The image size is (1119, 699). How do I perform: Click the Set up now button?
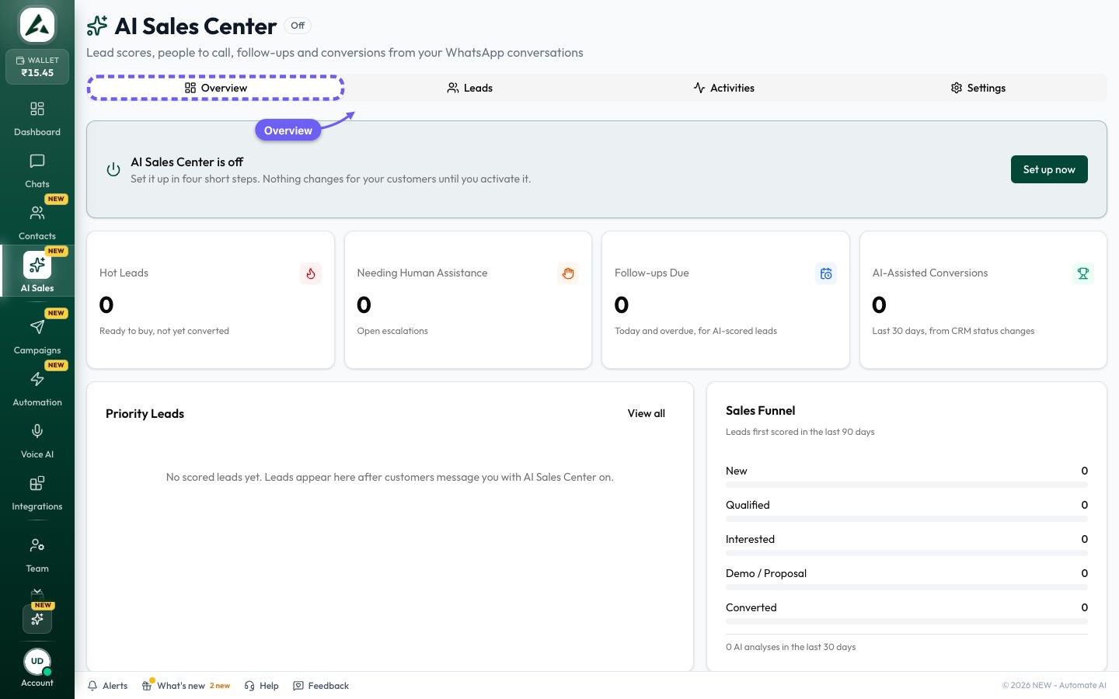pyautogui.click(x=1049, y=169)
